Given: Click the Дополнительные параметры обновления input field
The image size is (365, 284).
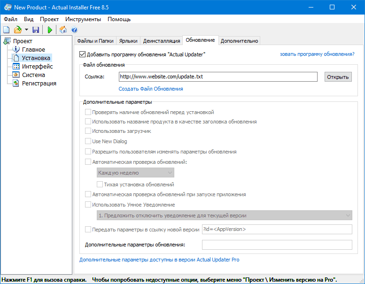Looking at the screenshot, I should [277, 245].
